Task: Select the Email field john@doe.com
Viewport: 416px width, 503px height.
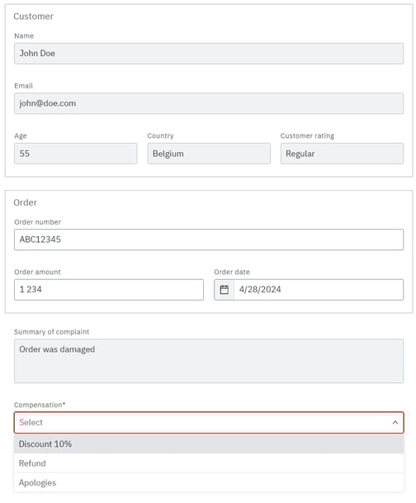Action: click(209, 103)
